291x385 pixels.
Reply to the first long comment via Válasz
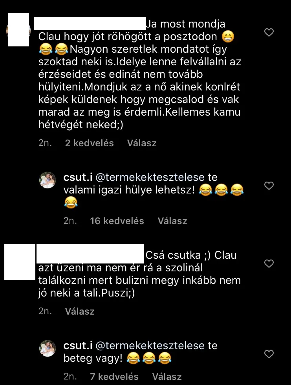[142, 143]
